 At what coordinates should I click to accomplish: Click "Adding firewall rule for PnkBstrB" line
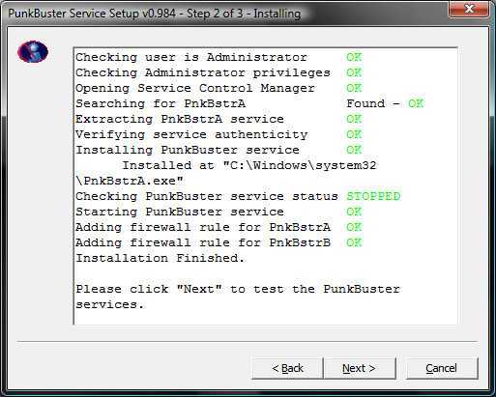click(203, 242)
